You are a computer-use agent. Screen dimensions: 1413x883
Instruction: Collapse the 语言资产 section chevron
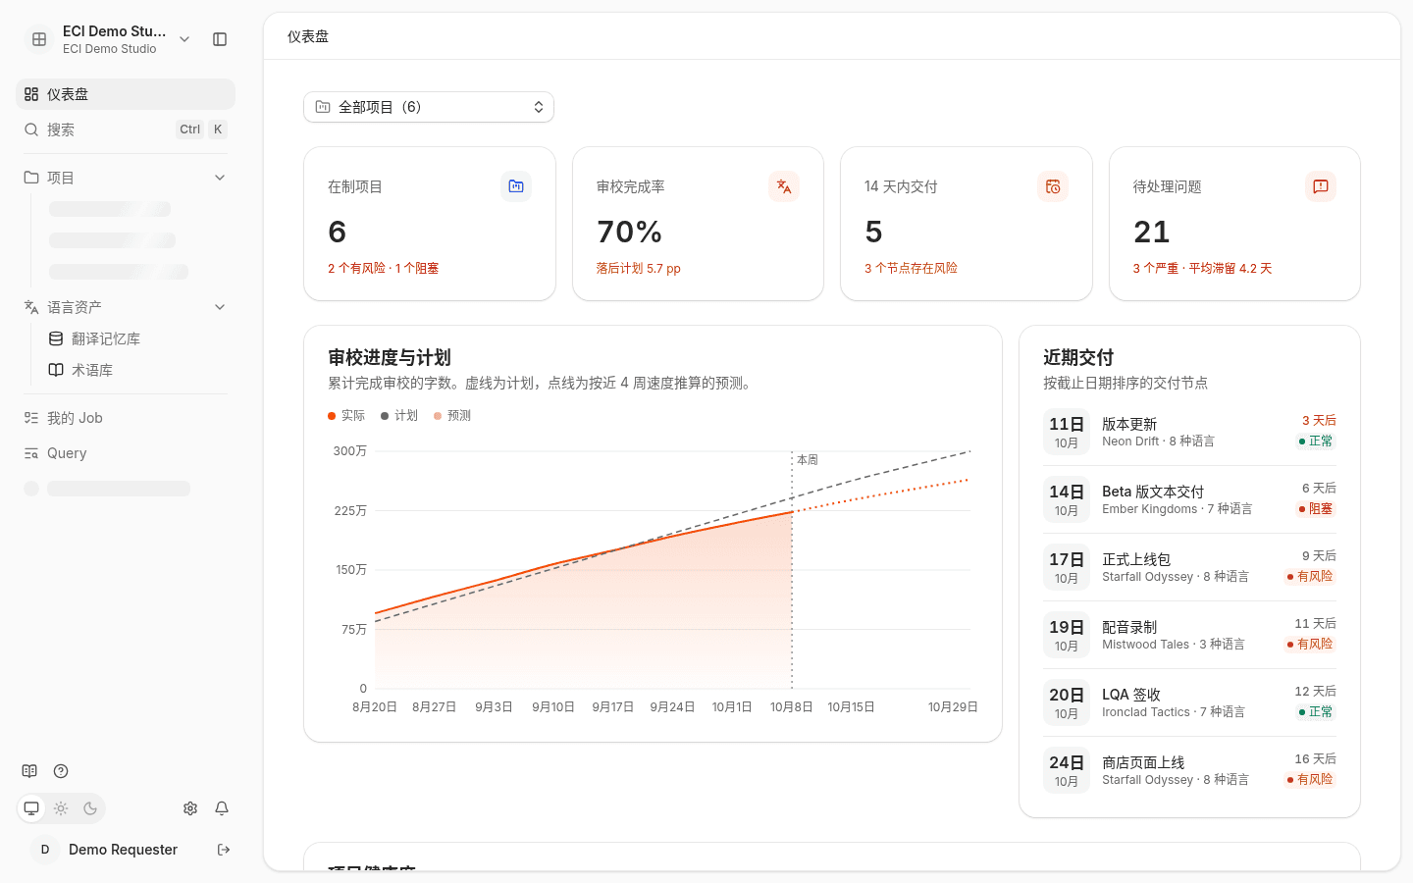pos(220,307)
